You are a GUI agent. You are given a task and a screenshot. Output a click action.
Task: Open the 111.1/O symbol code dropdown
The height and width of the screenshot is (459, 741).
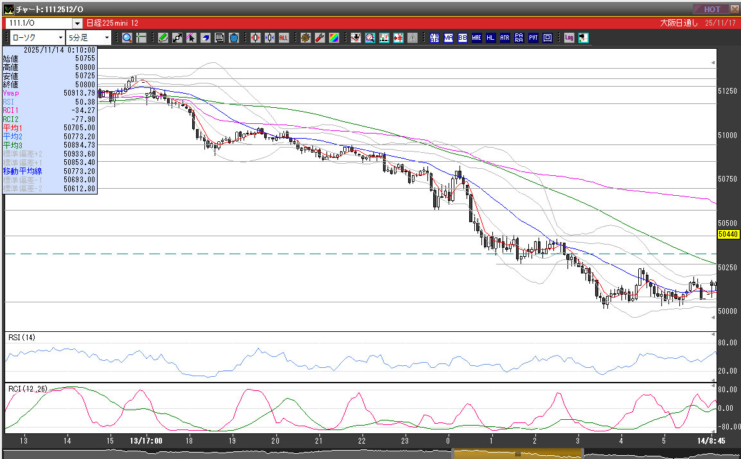tap(77, 23)
